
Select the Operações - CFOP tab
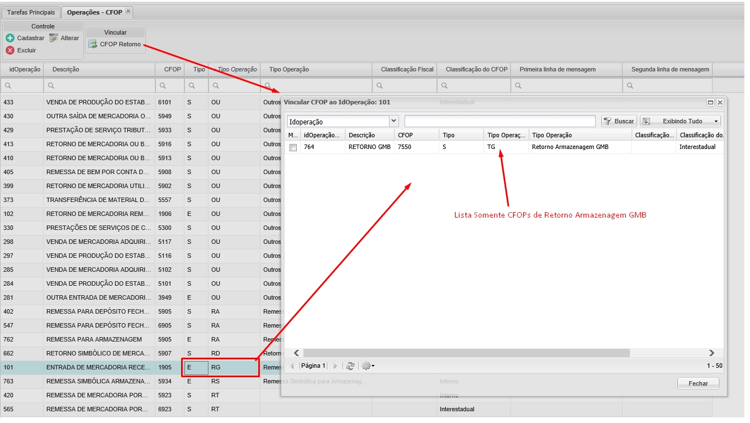click(x=95, y=12)
